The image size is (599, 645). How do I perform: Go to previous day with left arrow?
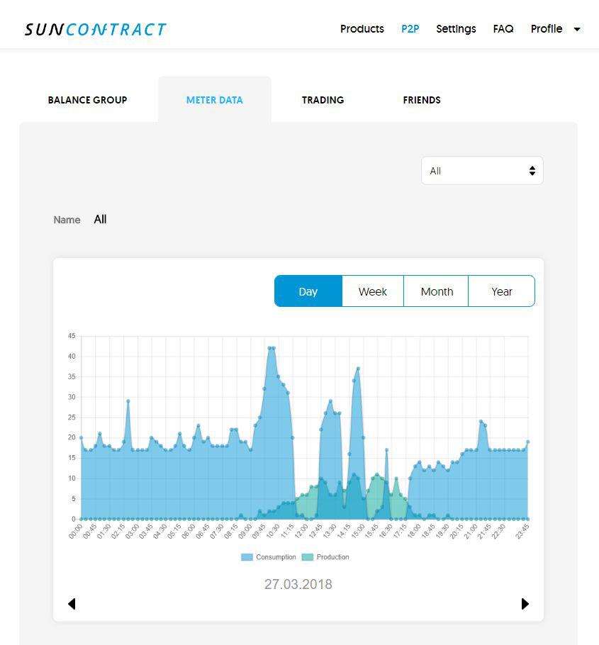tap(72, 603)
